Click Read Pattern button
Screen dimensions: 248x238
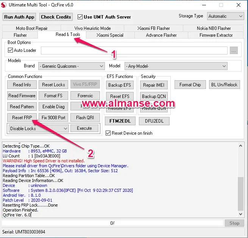tap(22, 107)
